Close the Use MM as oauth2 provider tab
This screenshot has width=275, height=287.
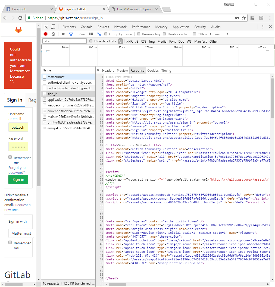click(x=157, y=9)
